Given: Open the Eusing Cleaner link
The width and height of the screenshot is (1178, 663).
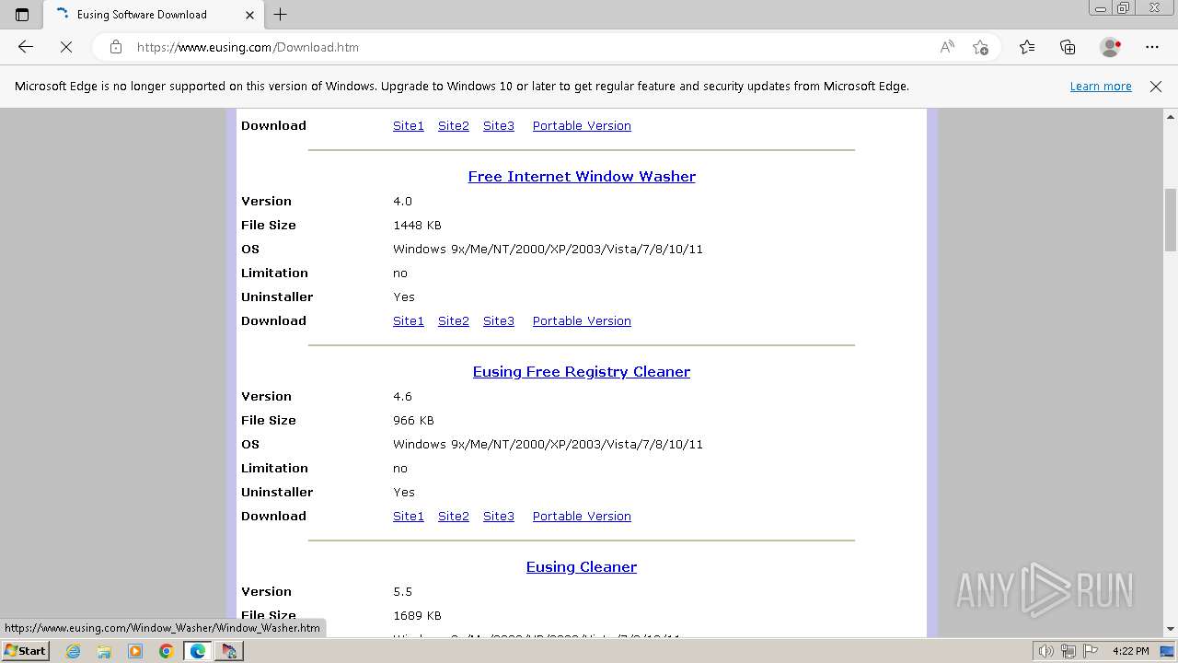Looking at the screenshot, I should (x=582, y=567).
